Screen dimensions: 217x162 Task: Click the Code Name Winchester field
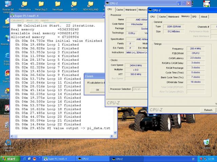coord(137,24)
